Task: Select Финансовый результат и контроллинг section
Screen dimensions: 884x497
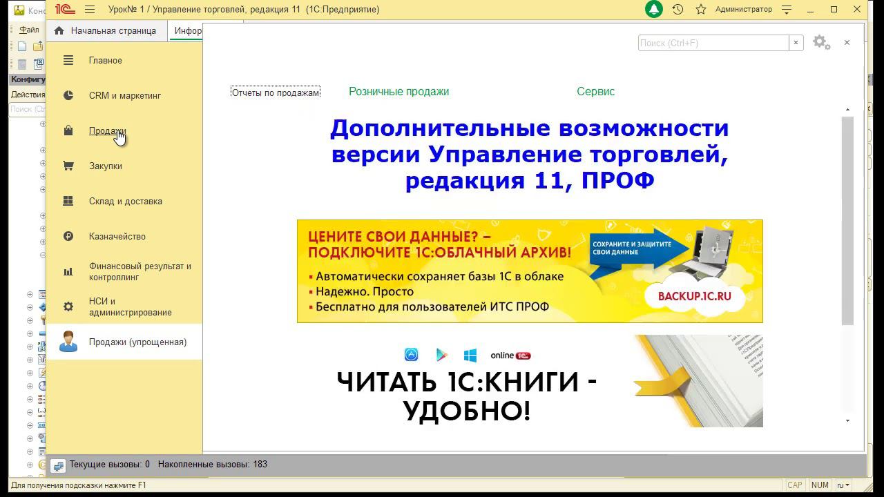Action: 124,271
